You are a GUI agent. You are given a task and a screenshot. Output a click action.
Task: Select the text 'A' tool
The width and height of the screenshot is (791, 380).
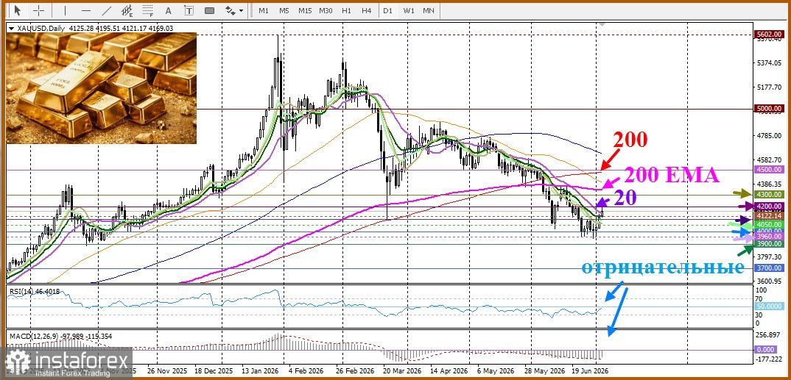(x=169, y=10)
